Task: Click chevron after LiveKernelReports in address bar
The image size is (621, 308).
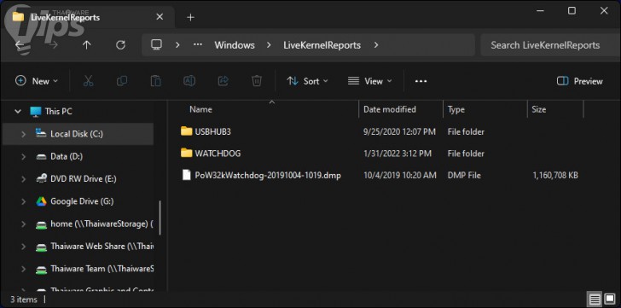Action: click(x=376, y=45)
